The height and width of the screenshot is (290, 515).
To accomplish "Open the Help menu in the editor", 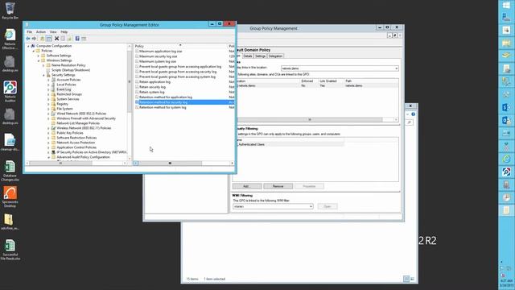I will (x=64, y=32).
